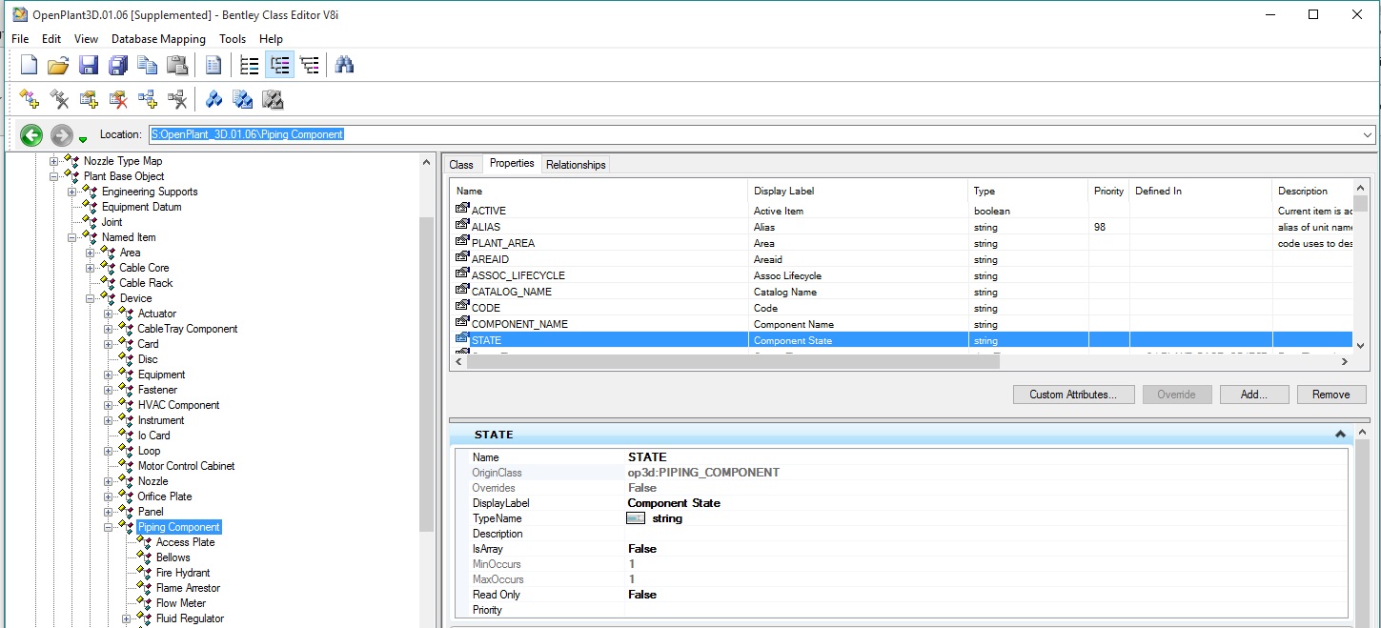Screen dimensions: 1381x628
Task: Expand the Fluid Regulator node
Action: click(127, 618)
